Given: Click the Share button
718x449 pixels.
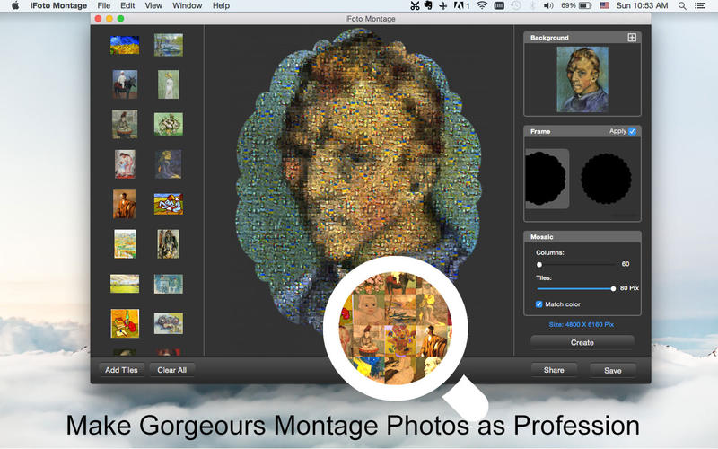Looking at the screenshot, I should tap(554, 370).
